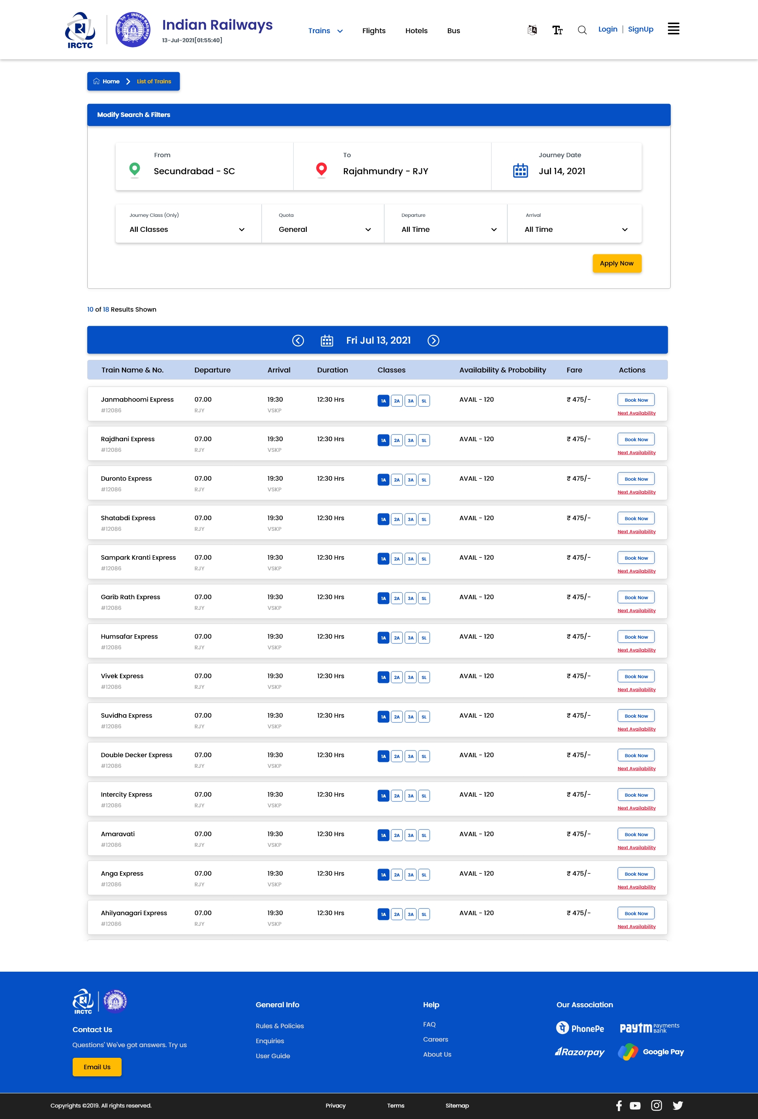758x1119 pixels.
Task: Go to next date arrow
Action: pyautogui.click(x=433, y=340)
